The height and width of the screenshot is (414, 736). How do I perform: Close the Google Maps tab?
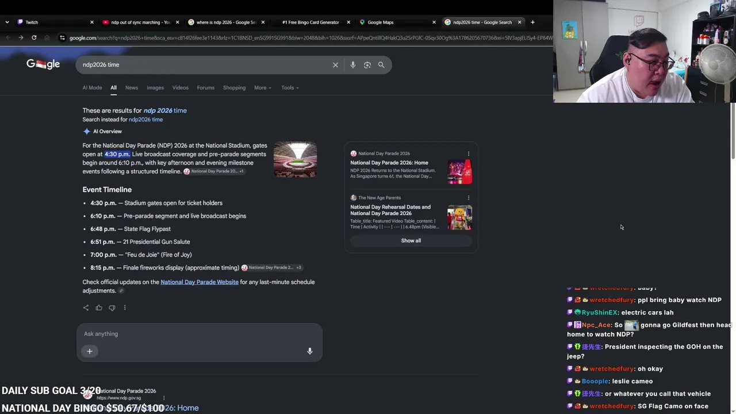[434, 22]
